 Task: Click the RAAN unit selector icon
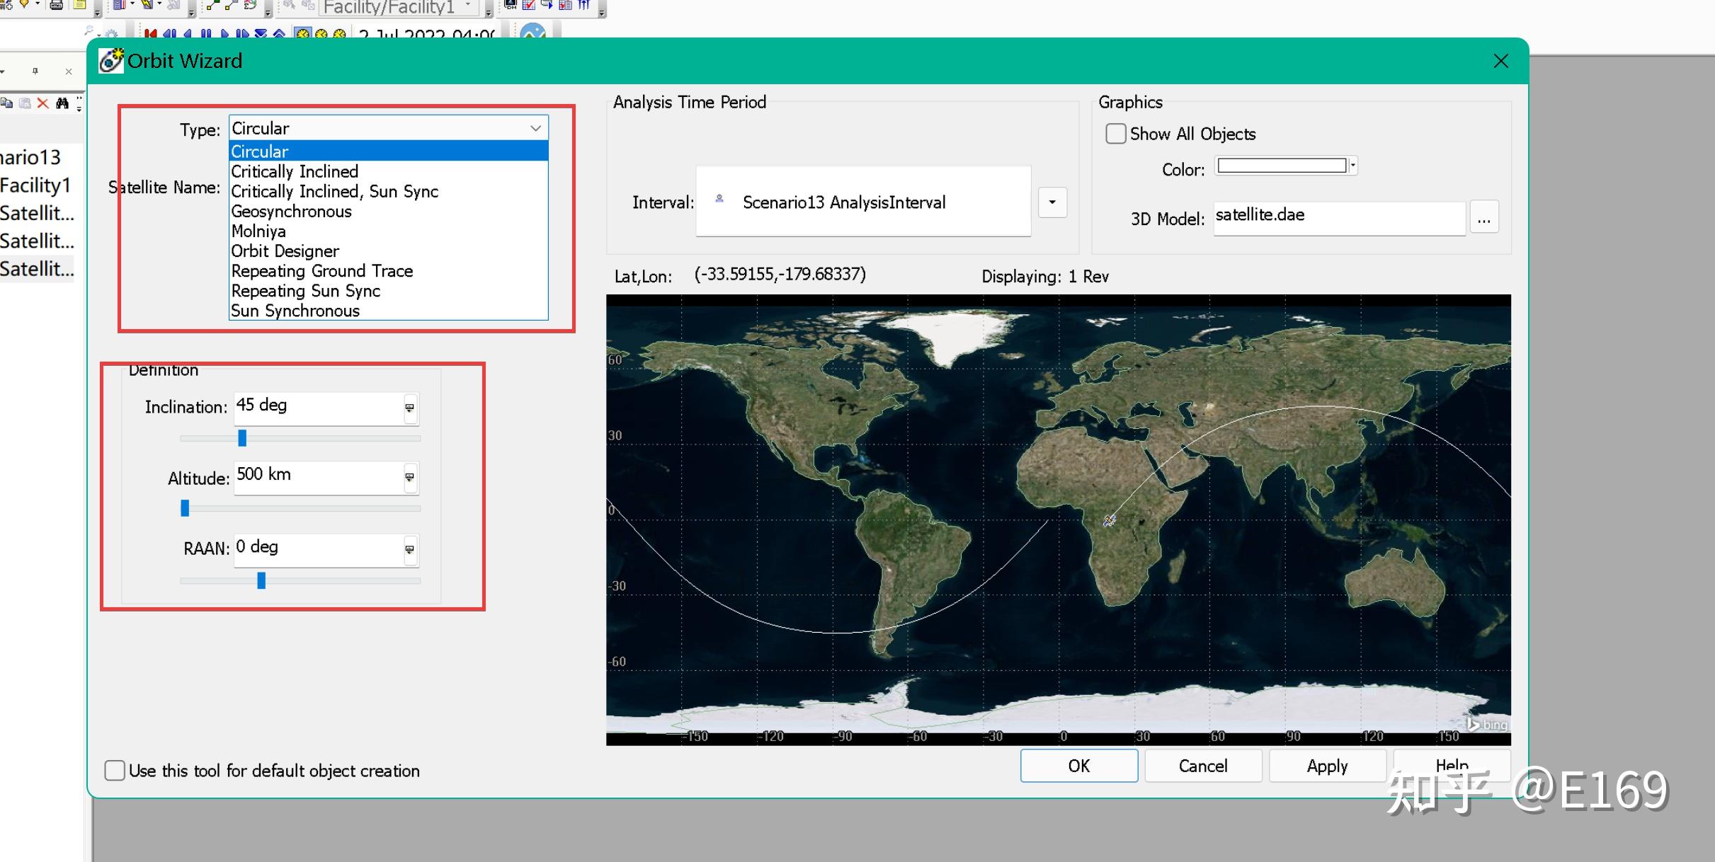coord(409,549)
